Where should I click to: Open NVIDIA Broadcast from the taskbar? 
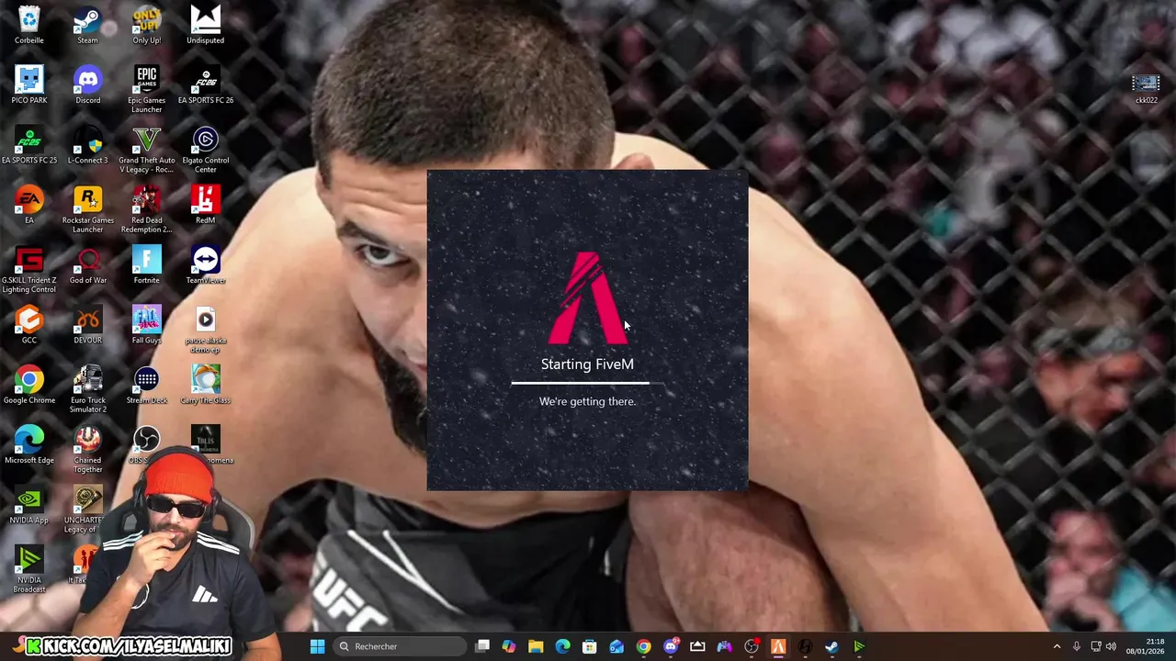(x=859, y=646)
